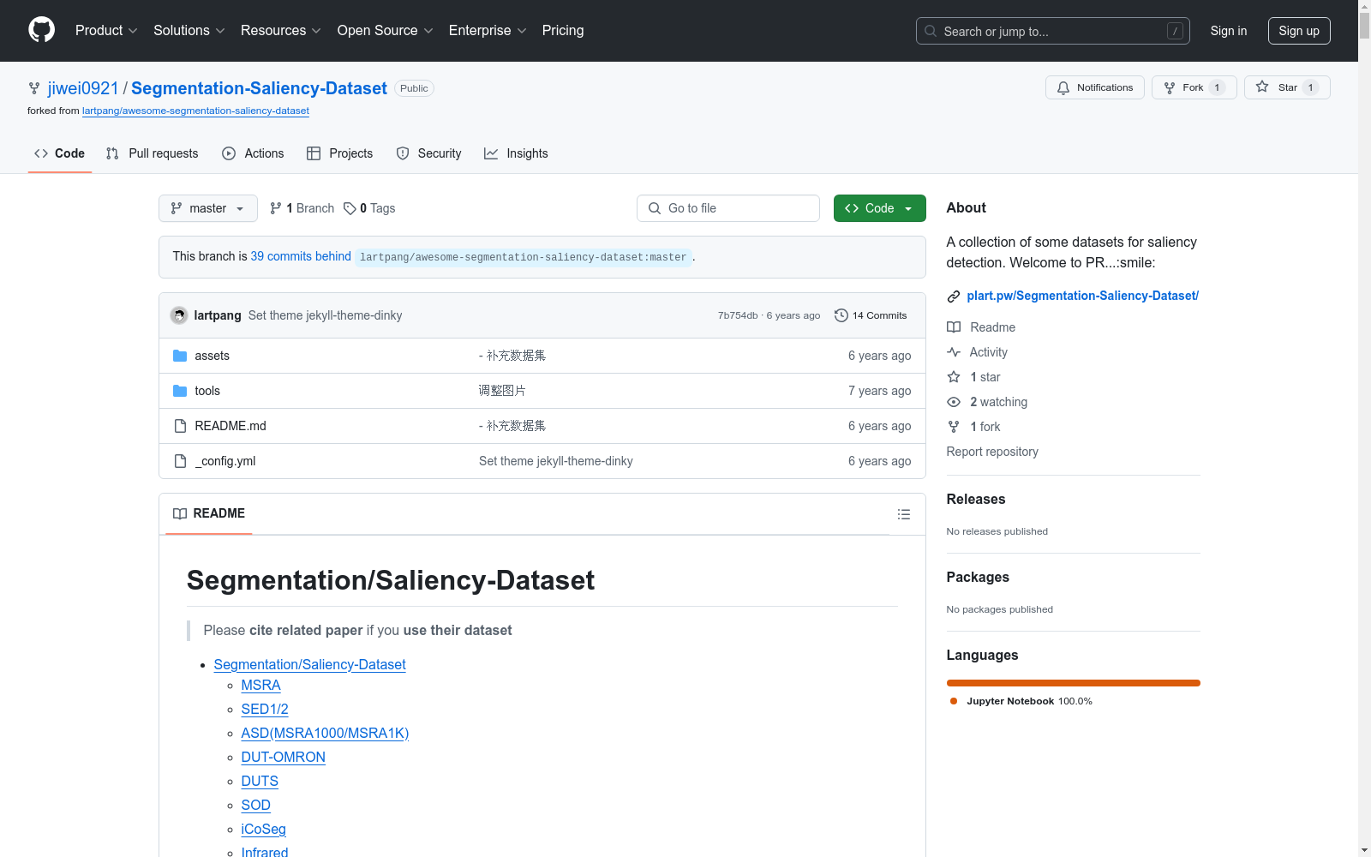Image resolution: width=1371 pixels, height=857 pixels.
Task: Open the Enterprise dropdown
Action: tap(488, 31)
